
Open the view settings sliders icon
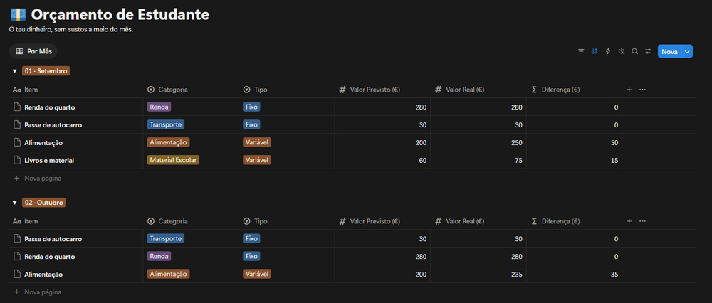click(649, 52)
